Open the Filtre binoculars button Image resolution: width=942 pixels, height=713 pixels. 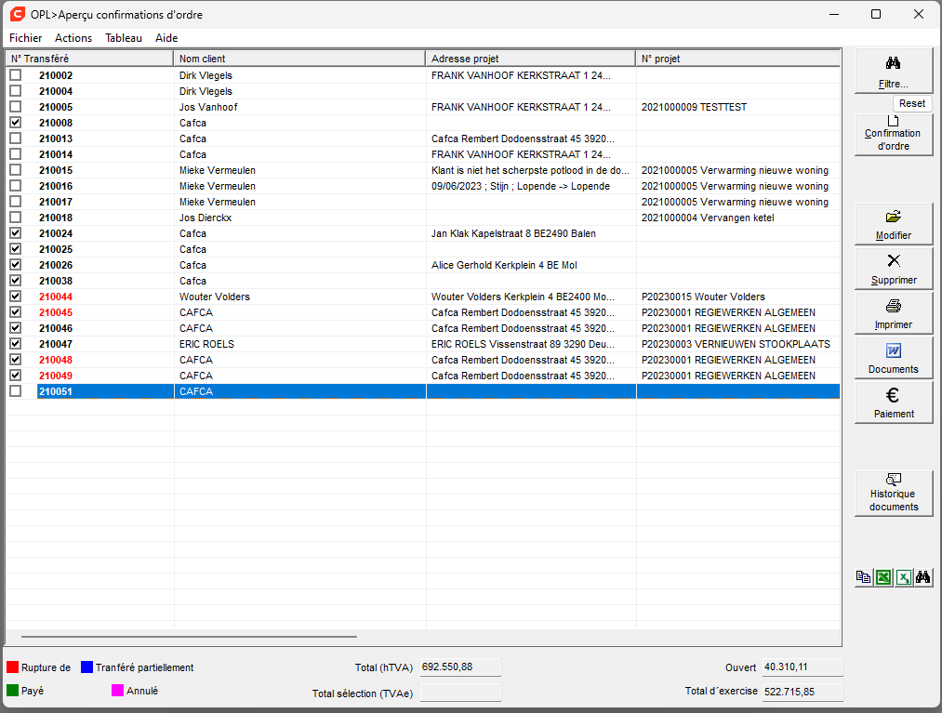pos(894,72)
